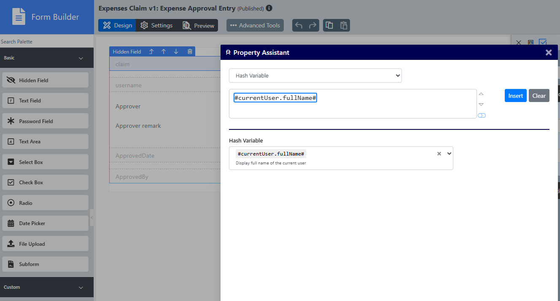This screenshot has height=301, width=560.
Task: Switch to the Settings tab
Action: [x=156, y=25]
